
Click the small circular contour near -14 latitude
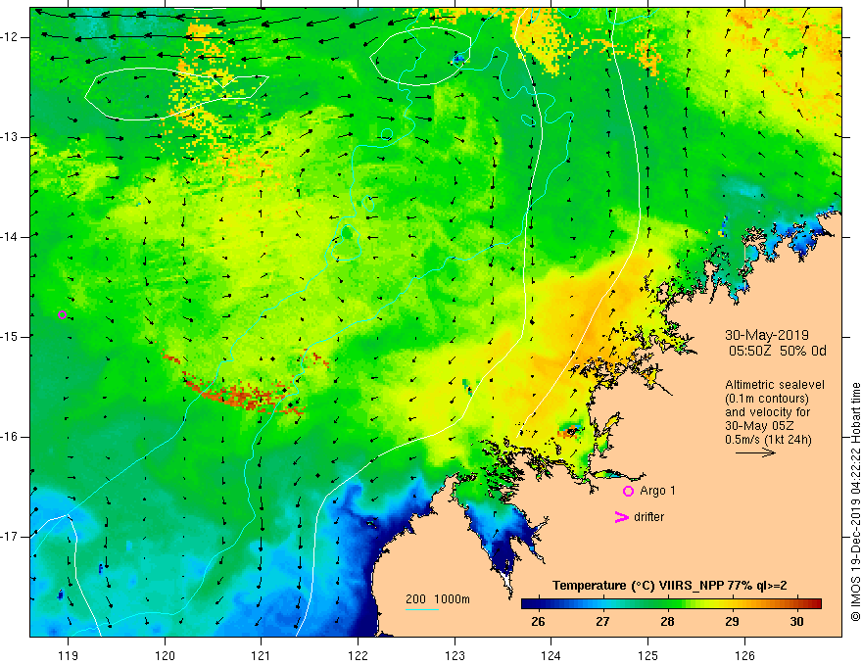pyautogui.click(x=346, y=233)
